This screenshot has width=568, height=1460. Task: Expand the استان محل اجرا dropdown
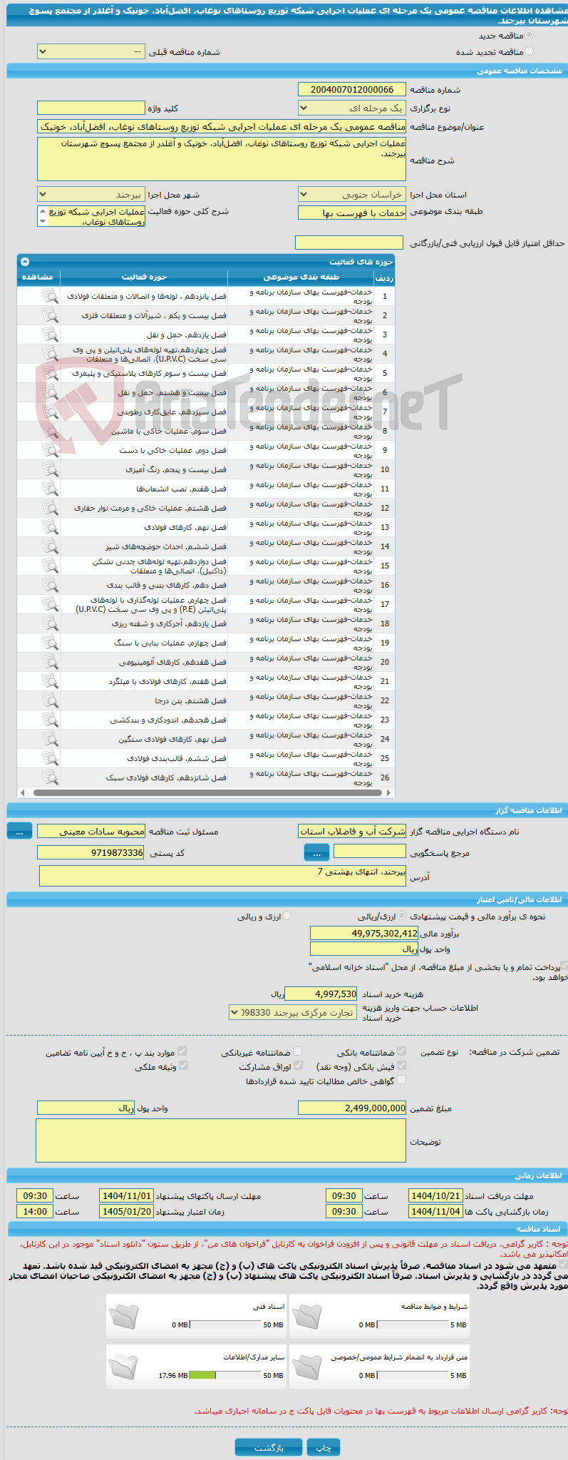(x=352, y=194)
